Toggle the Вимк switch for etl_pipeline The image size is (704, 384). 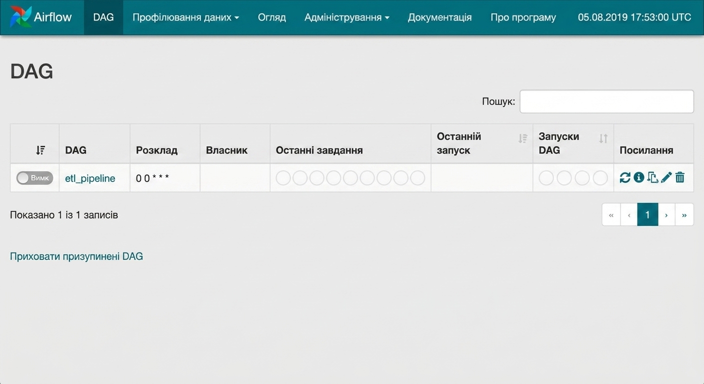34,177
